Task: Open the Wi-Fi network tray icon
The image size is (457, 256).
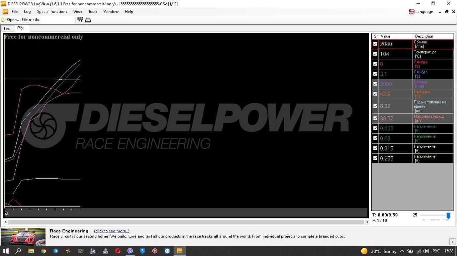Action: click(x=418, y=251)
